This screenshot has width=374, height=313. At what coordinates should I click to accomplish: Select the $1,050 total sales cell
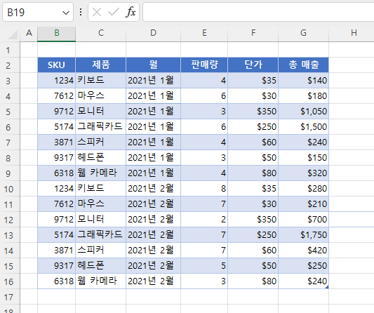tap(303, 112)
